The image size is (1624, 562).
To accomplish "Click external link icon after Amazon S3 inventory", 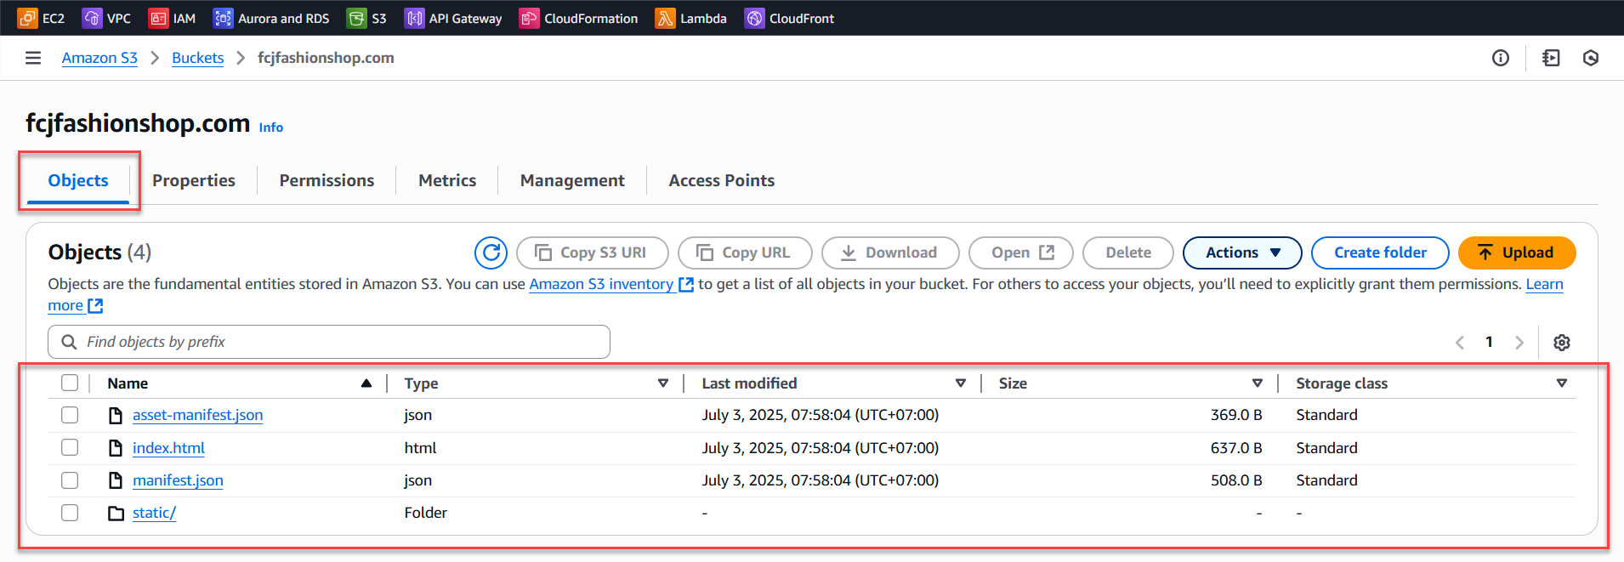I will coord(686,284).
